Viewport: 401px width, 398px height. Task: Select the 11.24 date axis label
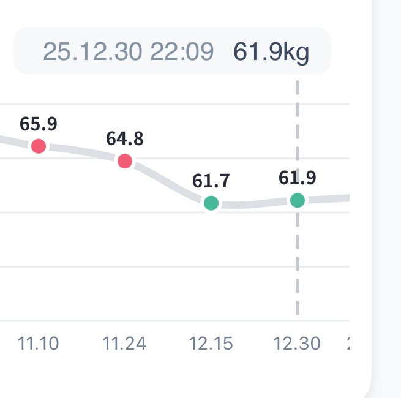125,344
